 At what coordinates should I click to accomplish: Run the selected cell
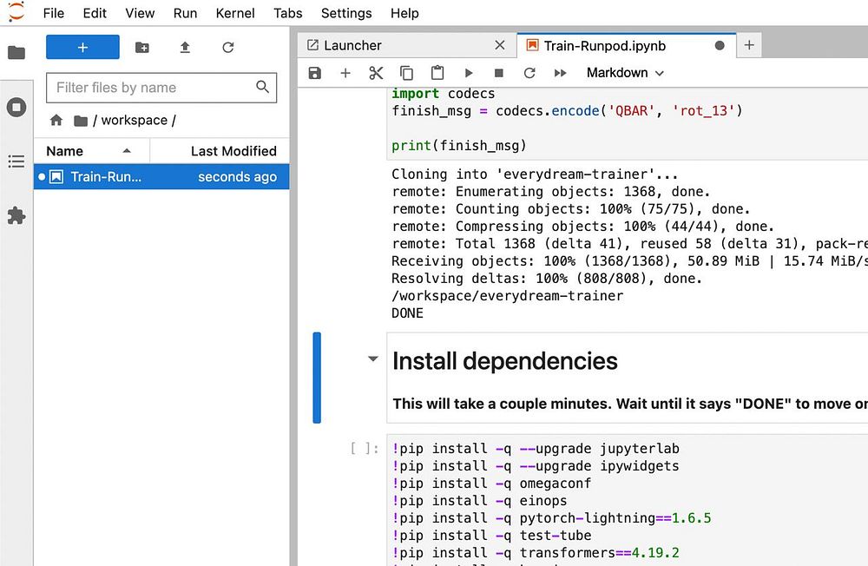(469, 73)
